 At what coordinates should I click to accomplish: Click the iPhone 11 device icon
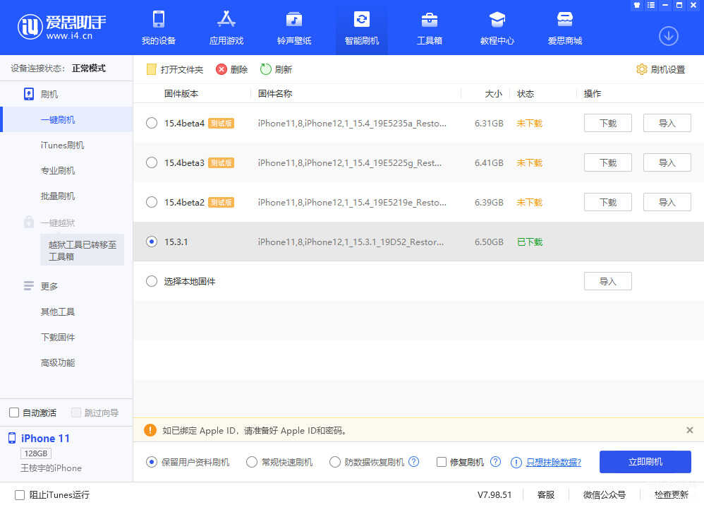[12, 438]
